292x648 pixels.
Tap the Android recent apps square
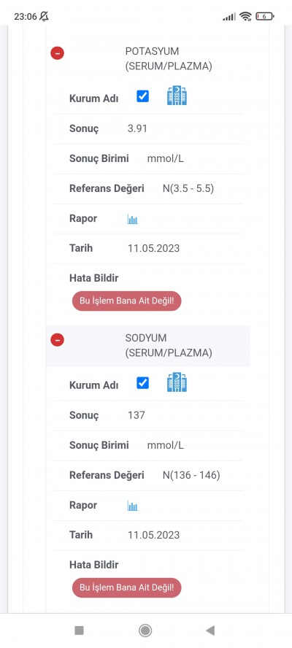[x=79, y=630]
